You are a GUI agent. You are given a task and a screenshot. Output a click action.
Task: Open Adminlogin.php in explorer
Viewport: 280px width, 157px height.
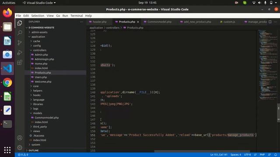[x=44, y=59]
